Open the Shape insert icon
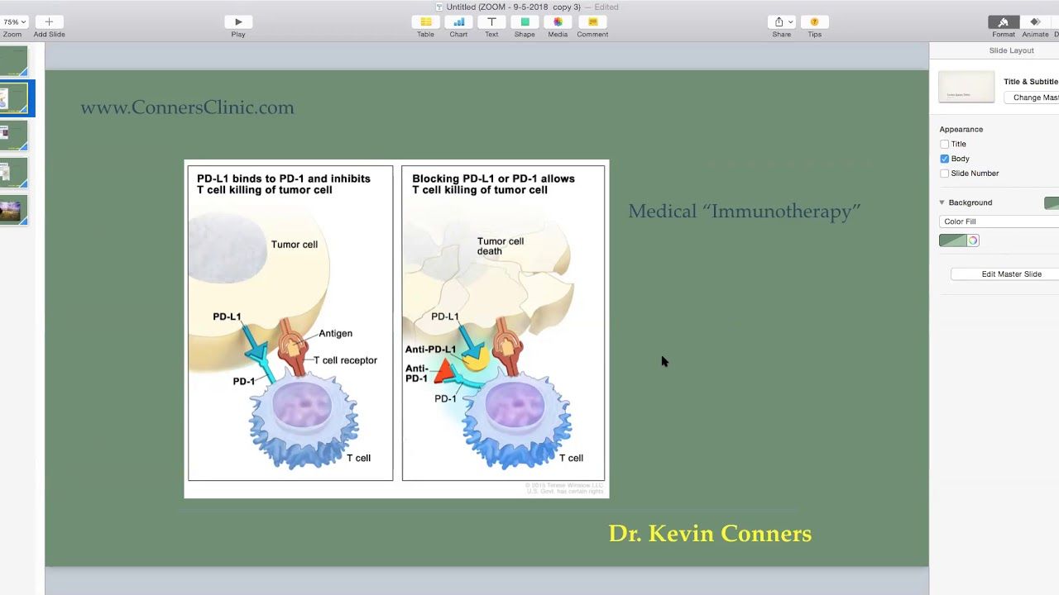1059x595 pixels. (525, 22)
